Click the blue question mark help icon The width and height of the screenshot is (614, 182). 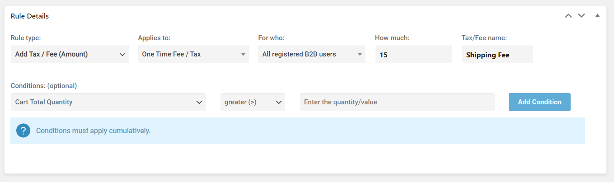[x=23, y=131]
